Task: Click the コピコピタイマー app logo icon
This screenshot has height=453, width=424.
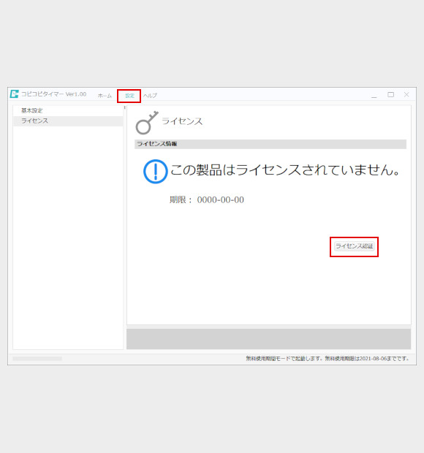Action: (x=14, y=94)
